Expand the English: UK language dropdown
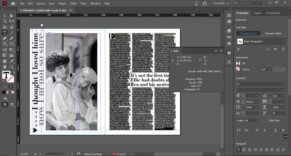This screenshot has height=156, width=291. (x=248, y=120)
